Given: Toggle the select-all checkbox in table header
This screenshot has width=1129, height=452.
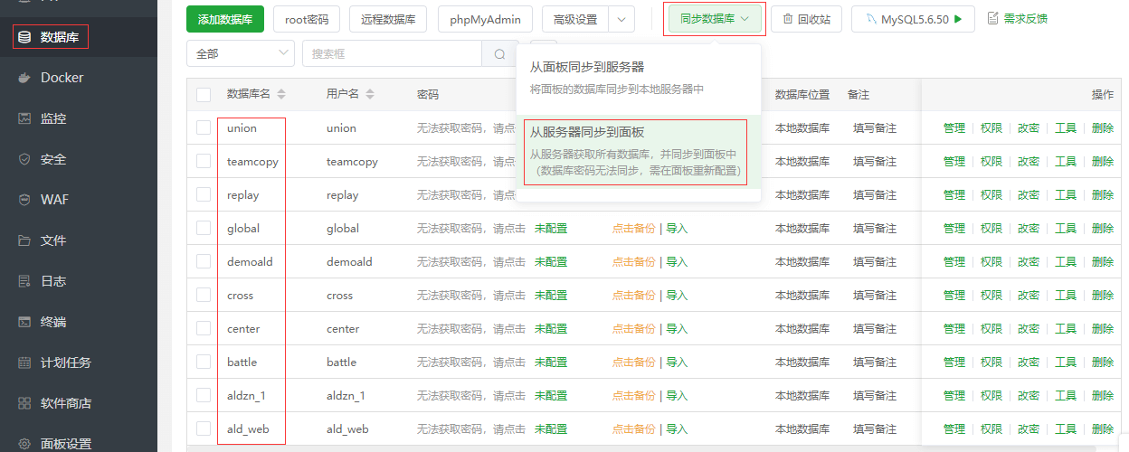Looking at the screenshot, I should tap(204, 95).
